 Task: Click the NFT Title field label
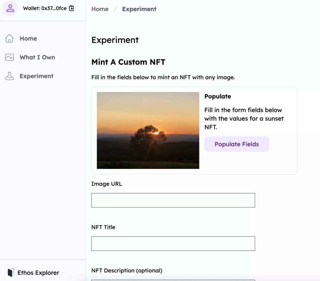[103, 227]
